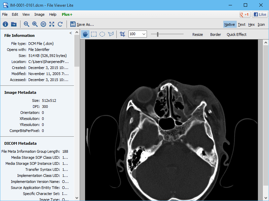Open the Image menu
Screen dimensions: 269x201
pyautogui.click(x=39, y=14)
